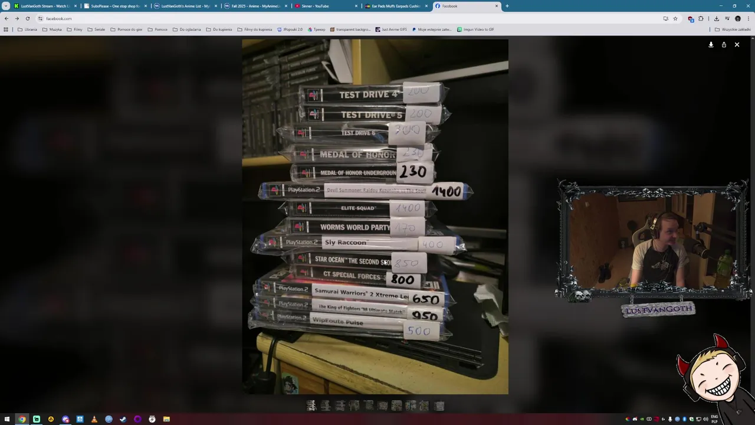Open the purple circle taskbar icon

137,419
